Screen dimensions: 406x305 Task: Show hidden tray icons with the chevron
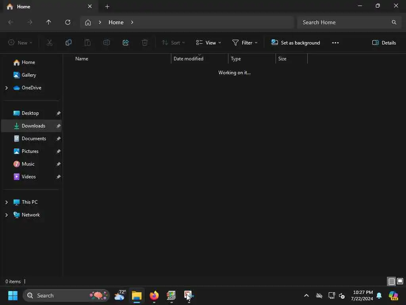tap(306, 295)
